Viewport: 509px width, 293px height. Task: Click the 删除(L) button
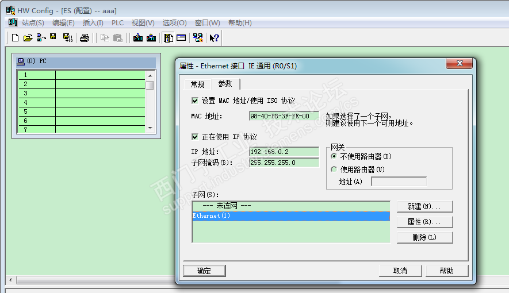424,238
